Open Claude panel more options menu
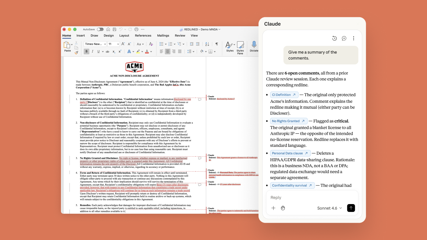This screenshot has height=240, width=427. [x=354, y=38]
